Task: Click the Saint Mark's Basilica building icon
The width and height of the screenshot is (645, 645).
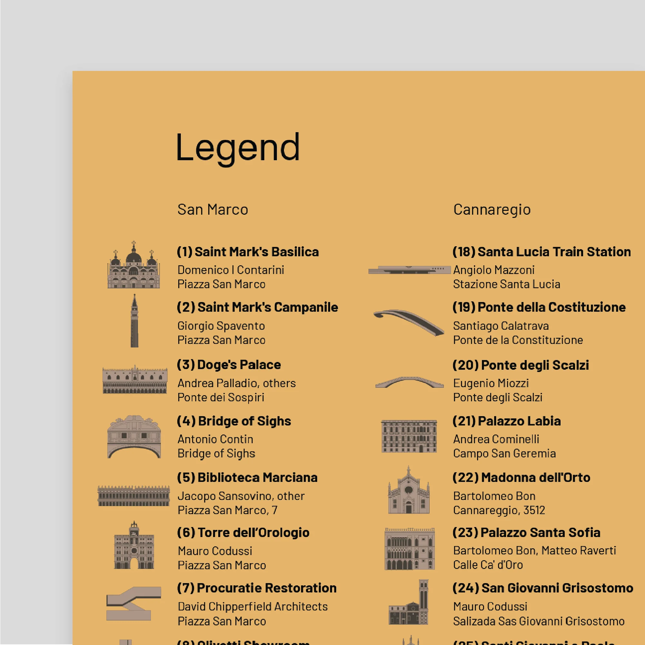Action: tap(133, 265)
